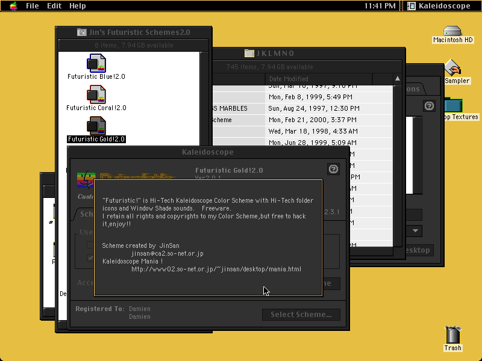Click the 11:41 PM menu bar clock
482x361 pixels.
pyautogui.click(x=380, y=6)
